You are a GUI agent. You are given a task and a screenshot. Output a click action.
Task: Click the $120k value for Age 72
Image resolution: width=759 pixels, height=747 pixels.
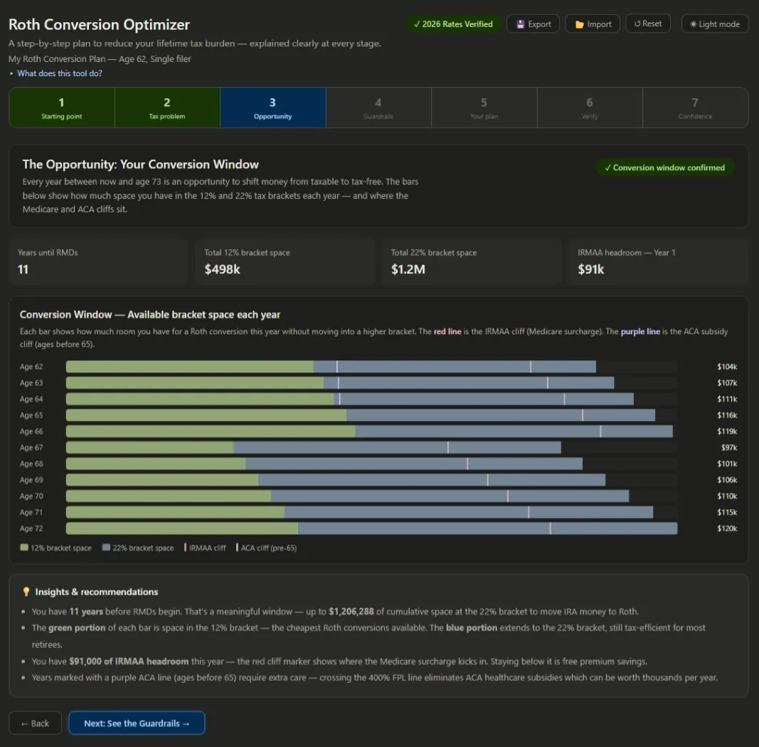pyautogui.click(x=726, y=528)
